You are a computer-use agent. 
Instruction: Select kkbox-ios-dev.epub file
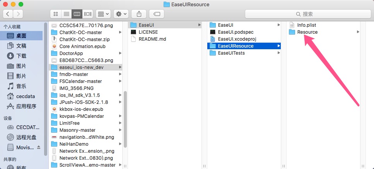(x=85, y=109)
